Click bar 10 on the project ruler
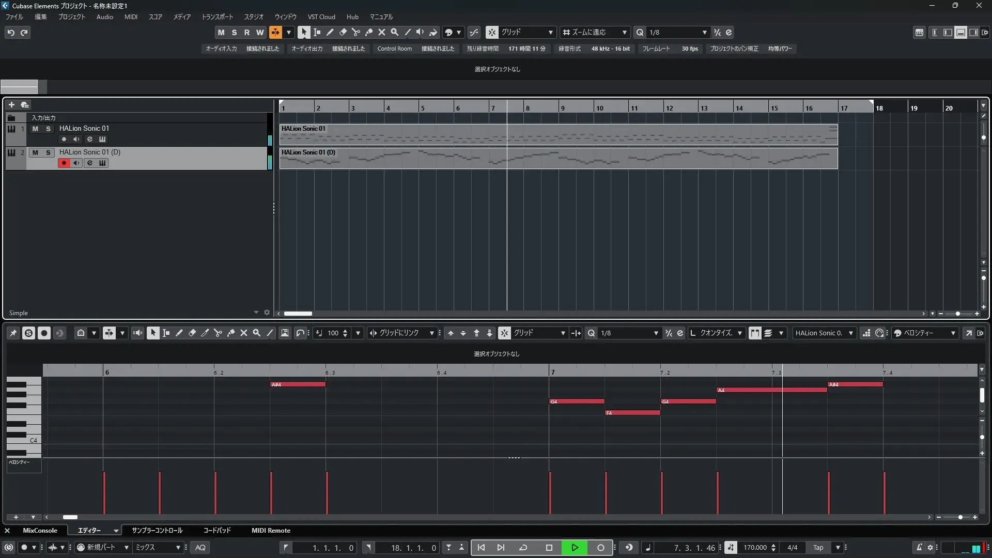This screenshot has height=558, width=992. 599,107
